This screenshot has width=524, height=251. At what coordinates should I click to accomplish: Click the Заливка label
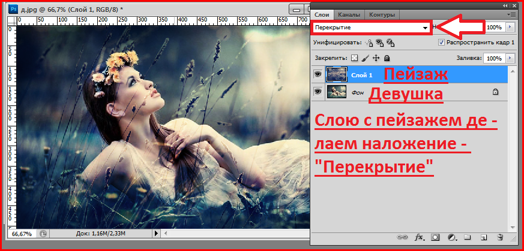click(469, 58)
